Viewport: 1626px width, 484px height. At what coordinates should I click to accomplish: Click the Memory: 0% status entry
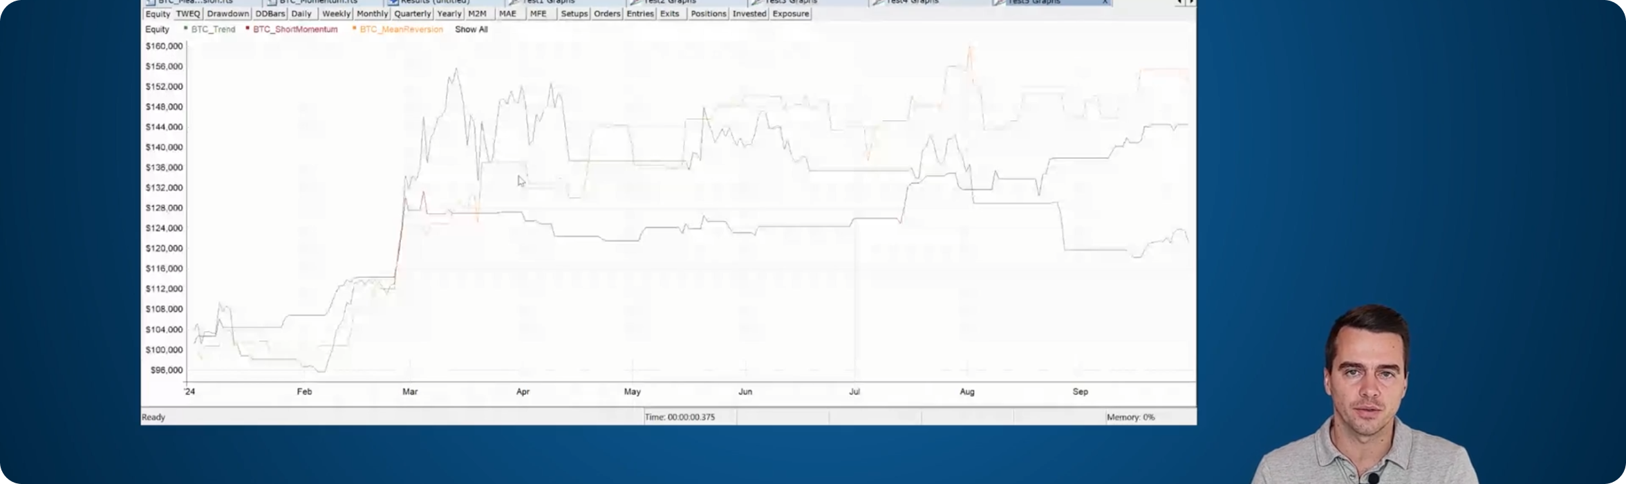point(1130,417)
